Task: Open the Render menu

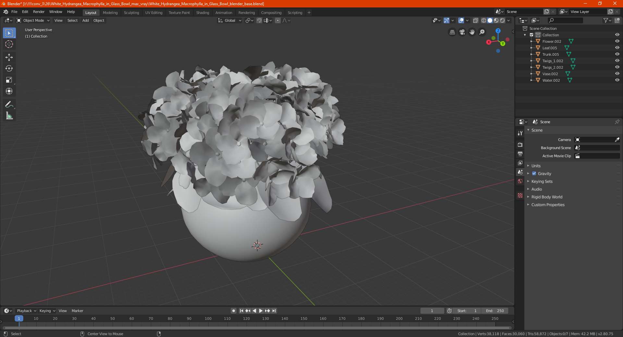Action: coord(39,12)
